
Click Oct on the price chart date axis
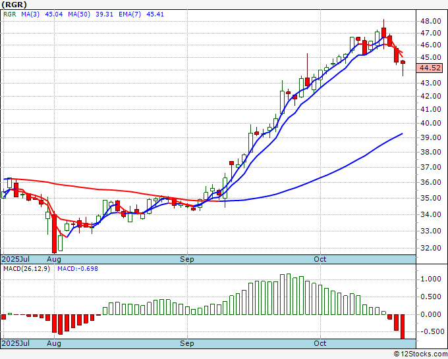click(320, 259)
